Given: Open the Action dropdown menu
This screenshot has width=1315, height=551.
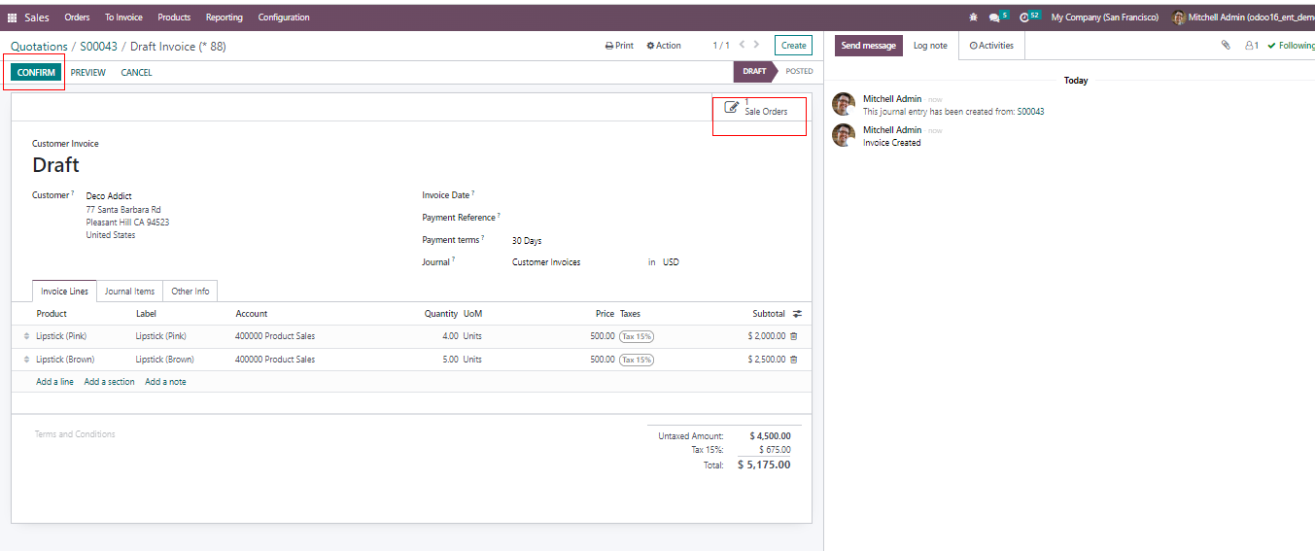Looking at the screenshot, I should coord(664,46).
